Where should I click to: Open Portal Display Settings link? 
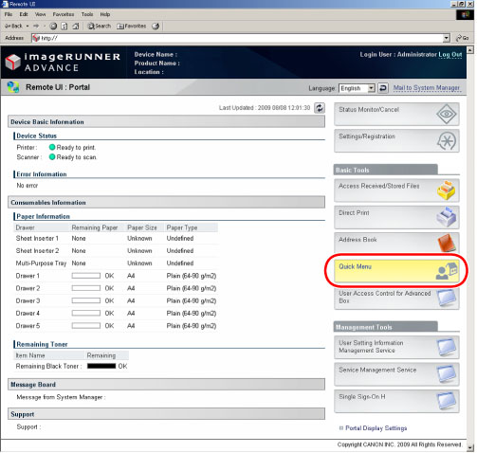[376, 428]
